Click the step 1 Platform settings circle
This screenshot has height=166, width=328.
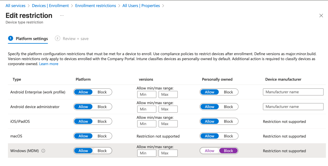[11, 38]
